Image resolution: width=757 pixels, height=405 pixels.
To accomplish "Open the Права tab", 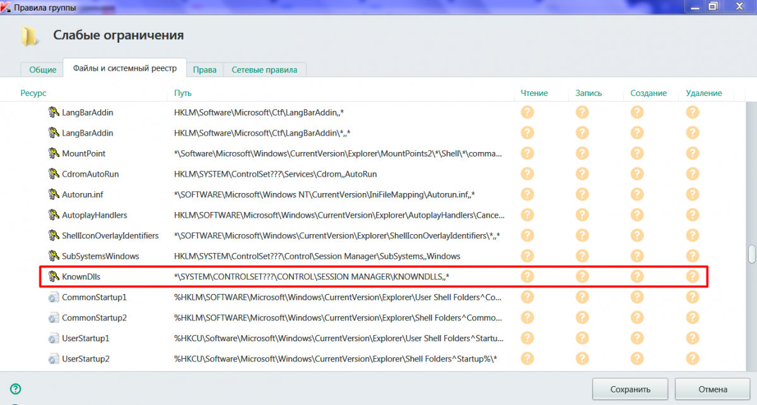I will pos(205,70).
